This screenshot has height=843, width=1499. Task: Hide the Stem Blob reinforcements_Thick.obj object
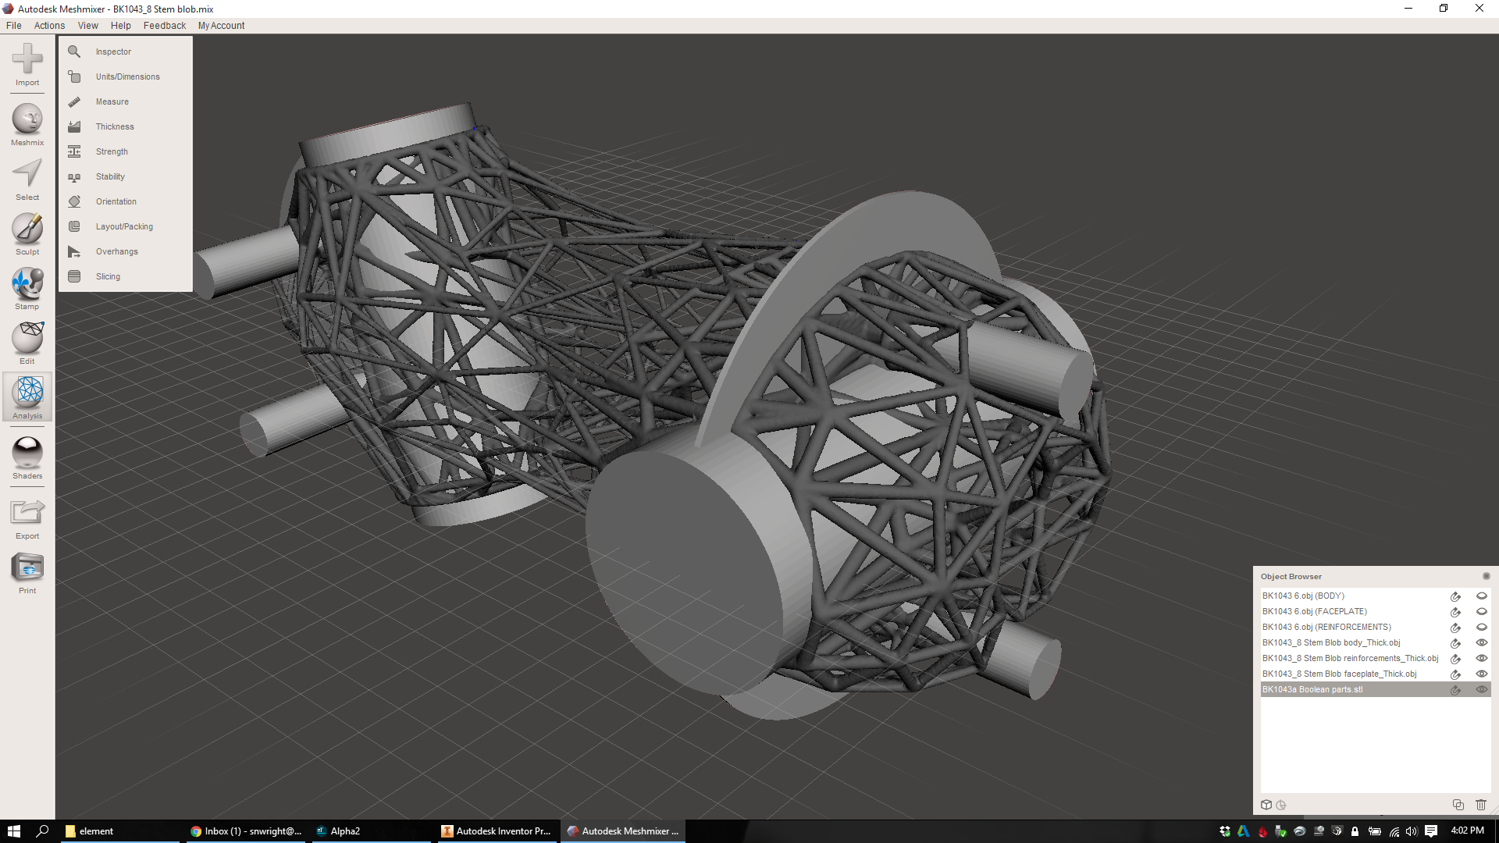[1481, 659]
